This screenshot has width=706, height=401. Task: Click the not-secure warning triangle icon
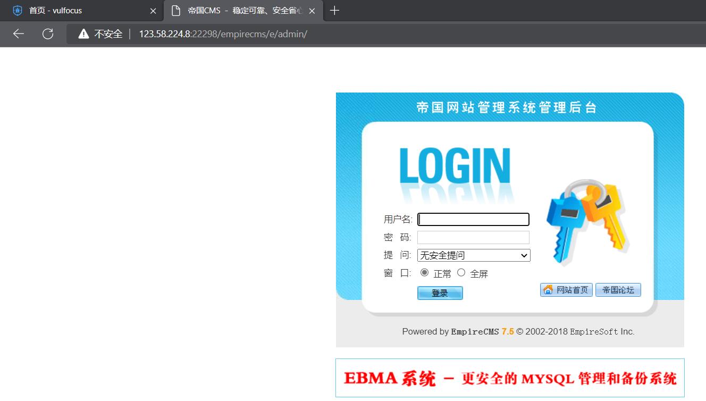point(83,34)
